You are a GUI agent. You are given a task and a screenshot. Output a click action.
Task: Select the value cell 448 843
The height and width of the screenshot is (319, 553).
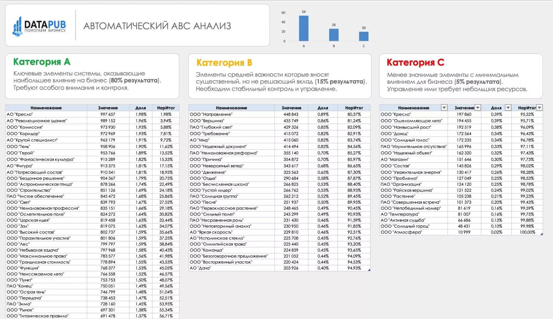coord(291,114)
